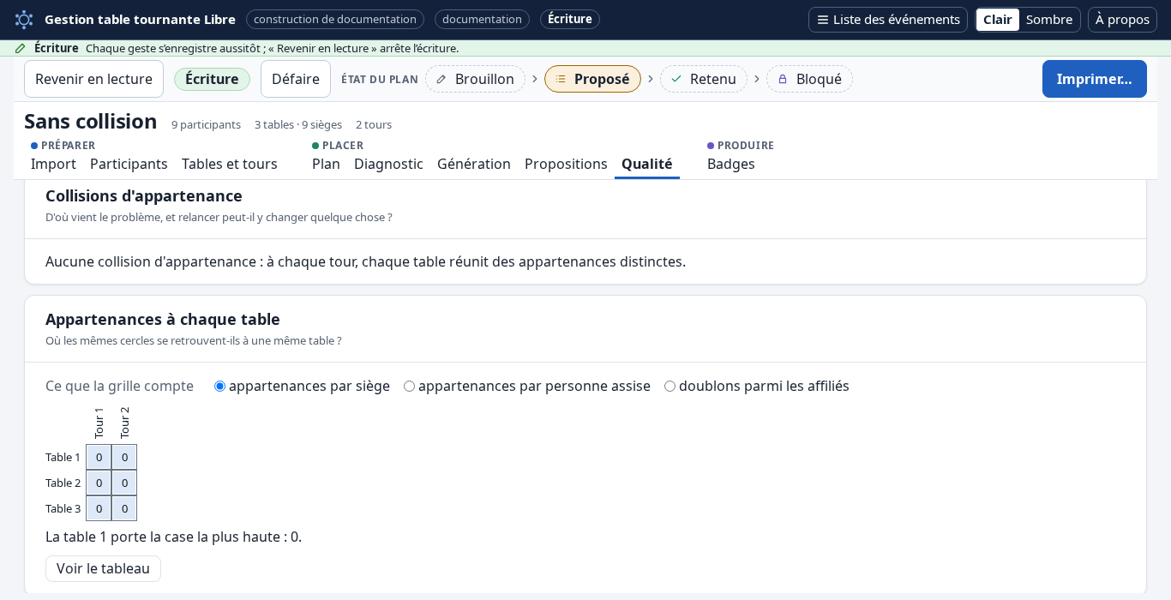Select 'appartenances par siège' radio option
The width and height of the screenshot is (1171, 600).
pyautogui.click(x=220, y=386)
